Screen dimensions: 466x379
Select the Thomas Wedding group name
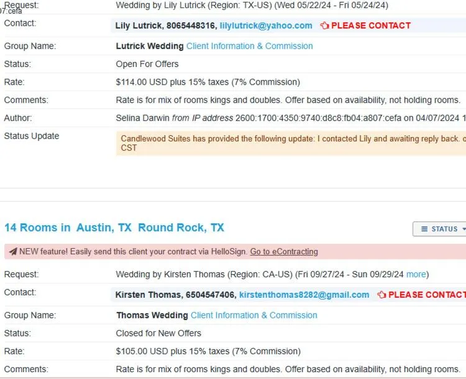click(152, 315)
